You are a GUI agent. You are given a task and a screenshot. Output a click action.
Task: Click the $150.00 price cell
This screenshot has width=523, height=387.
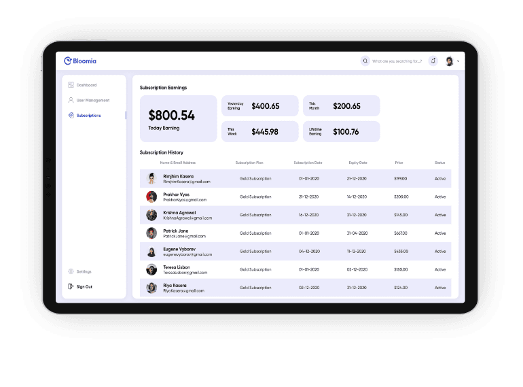pyautogui.click(x=401, y=269)
